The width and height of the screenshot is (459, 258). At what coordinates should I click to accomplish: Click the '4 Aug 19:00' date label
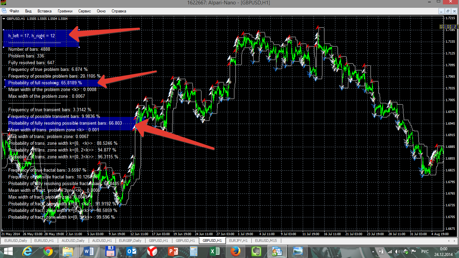pos(440,234)
